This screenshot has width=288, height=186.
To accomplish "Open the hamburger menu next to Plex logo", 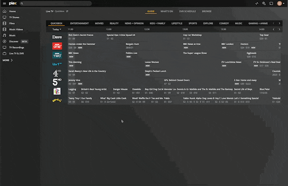I will coord(4,3).
